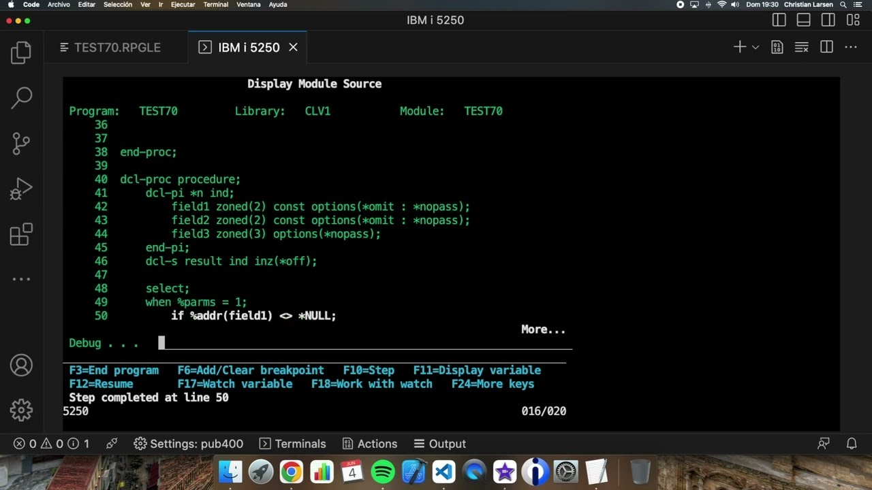This screenshot has height=490, width=872.
Task: Click F17=Watch variable label
Action: point(234,384)
